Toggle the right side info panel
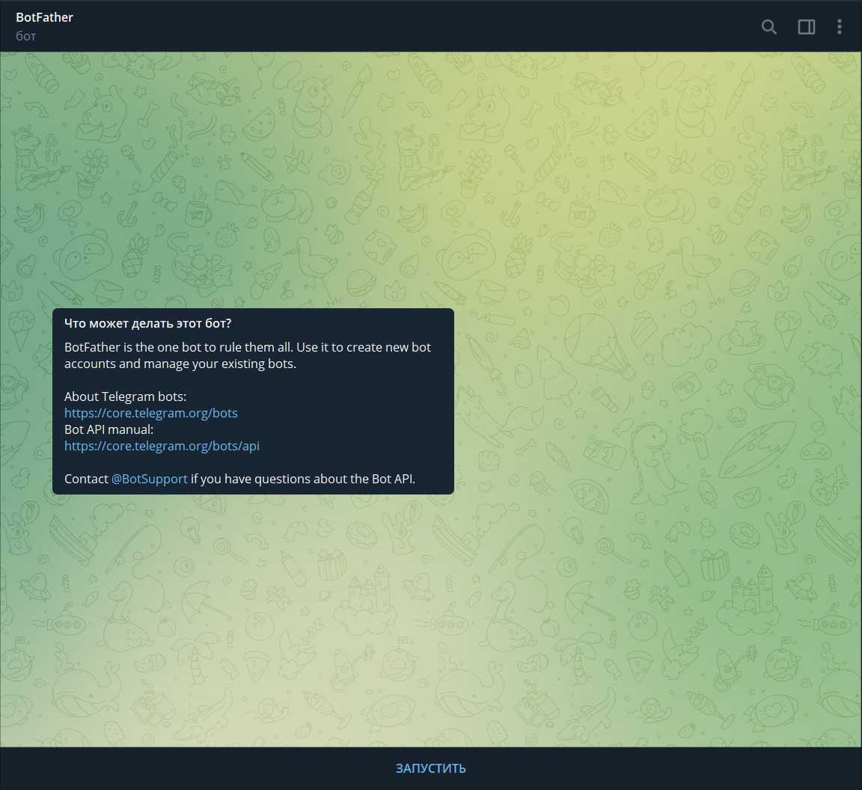Screen dimensions: 862x790 point(806,27)
